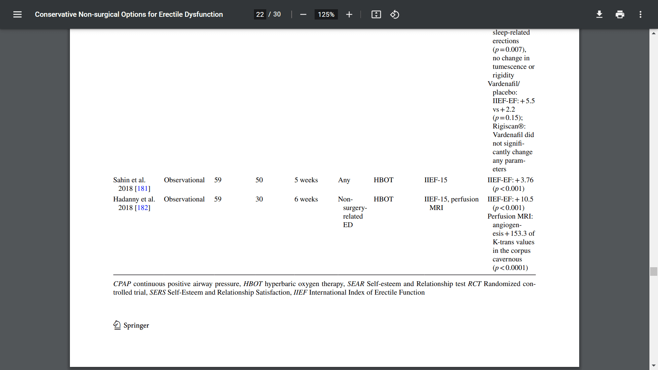Click the rotate document icon

pos(394,14)
